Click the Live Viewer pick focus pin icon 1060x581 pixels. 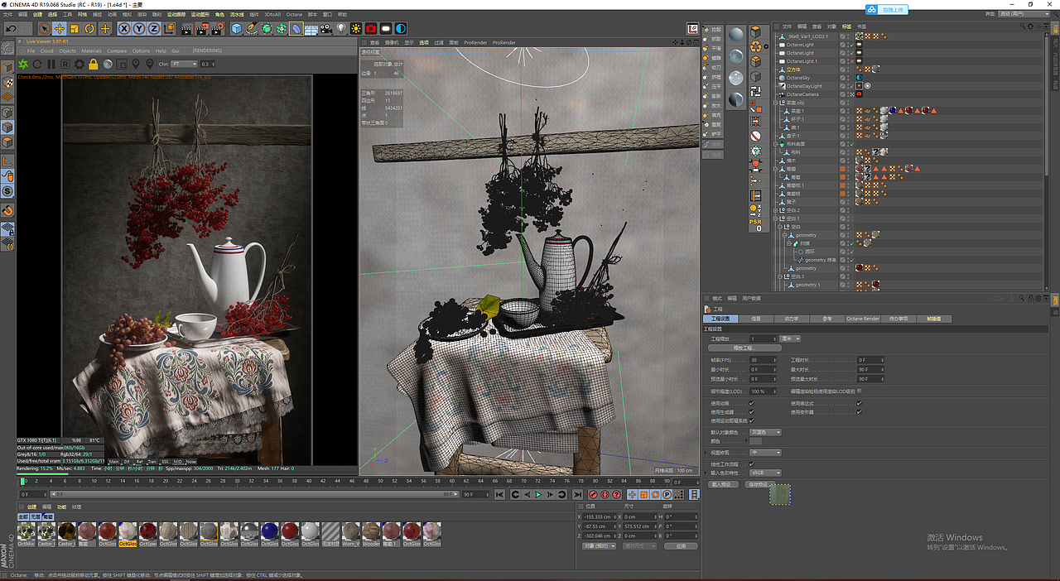(x=136, y=64)
